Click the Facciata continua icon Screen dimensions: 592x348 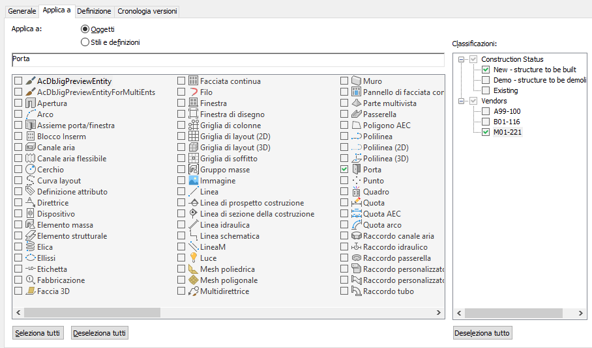click(194, 81)
